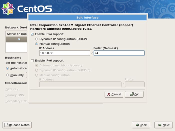The height and width of the screenshot is (131, 175).
Task: Click the Release Notes document icon
Action: tap(6, 125)
